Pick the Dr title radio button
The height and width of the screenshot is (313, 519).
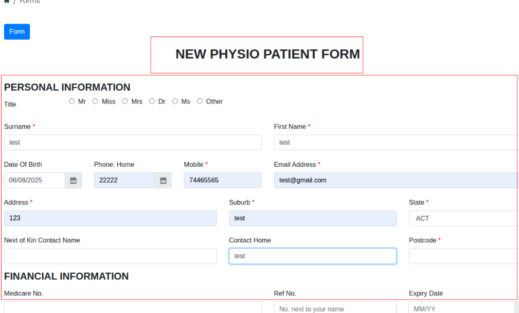click(x=152, y=101)
